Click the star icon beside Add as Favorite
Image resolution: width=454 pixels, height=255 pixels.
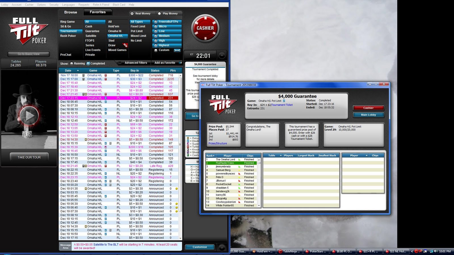tap(180, 63)
